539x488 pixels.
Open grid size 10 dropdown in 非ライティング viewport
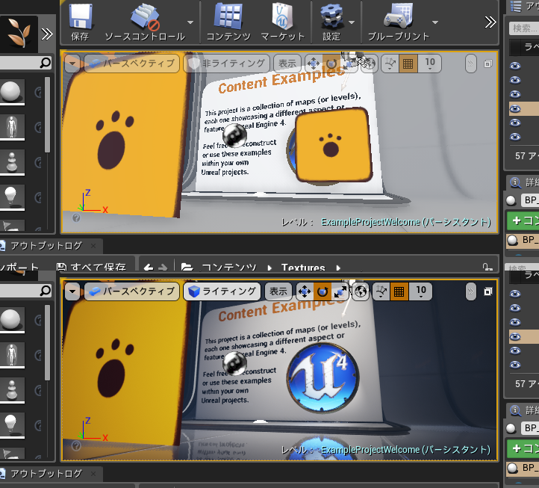point(430,64)
